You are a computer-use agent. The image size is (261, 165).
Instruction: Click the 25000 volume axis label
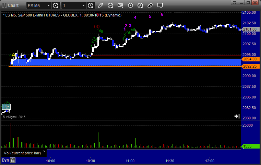tap(248, 125)
